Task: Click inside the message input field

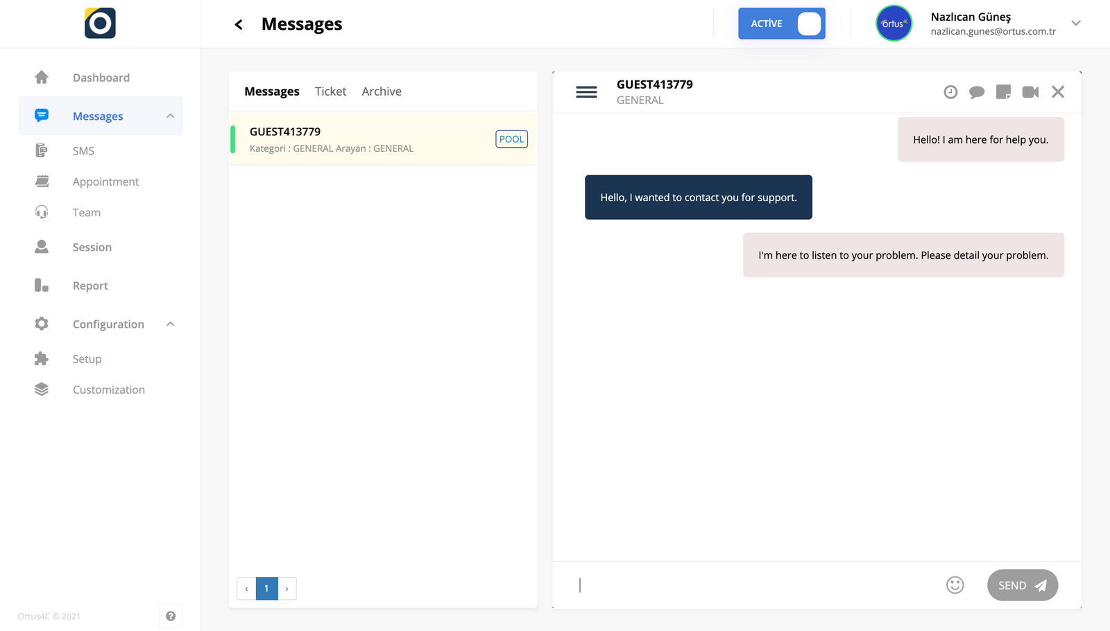Action: pyautogui.click(x=728, y=585)
